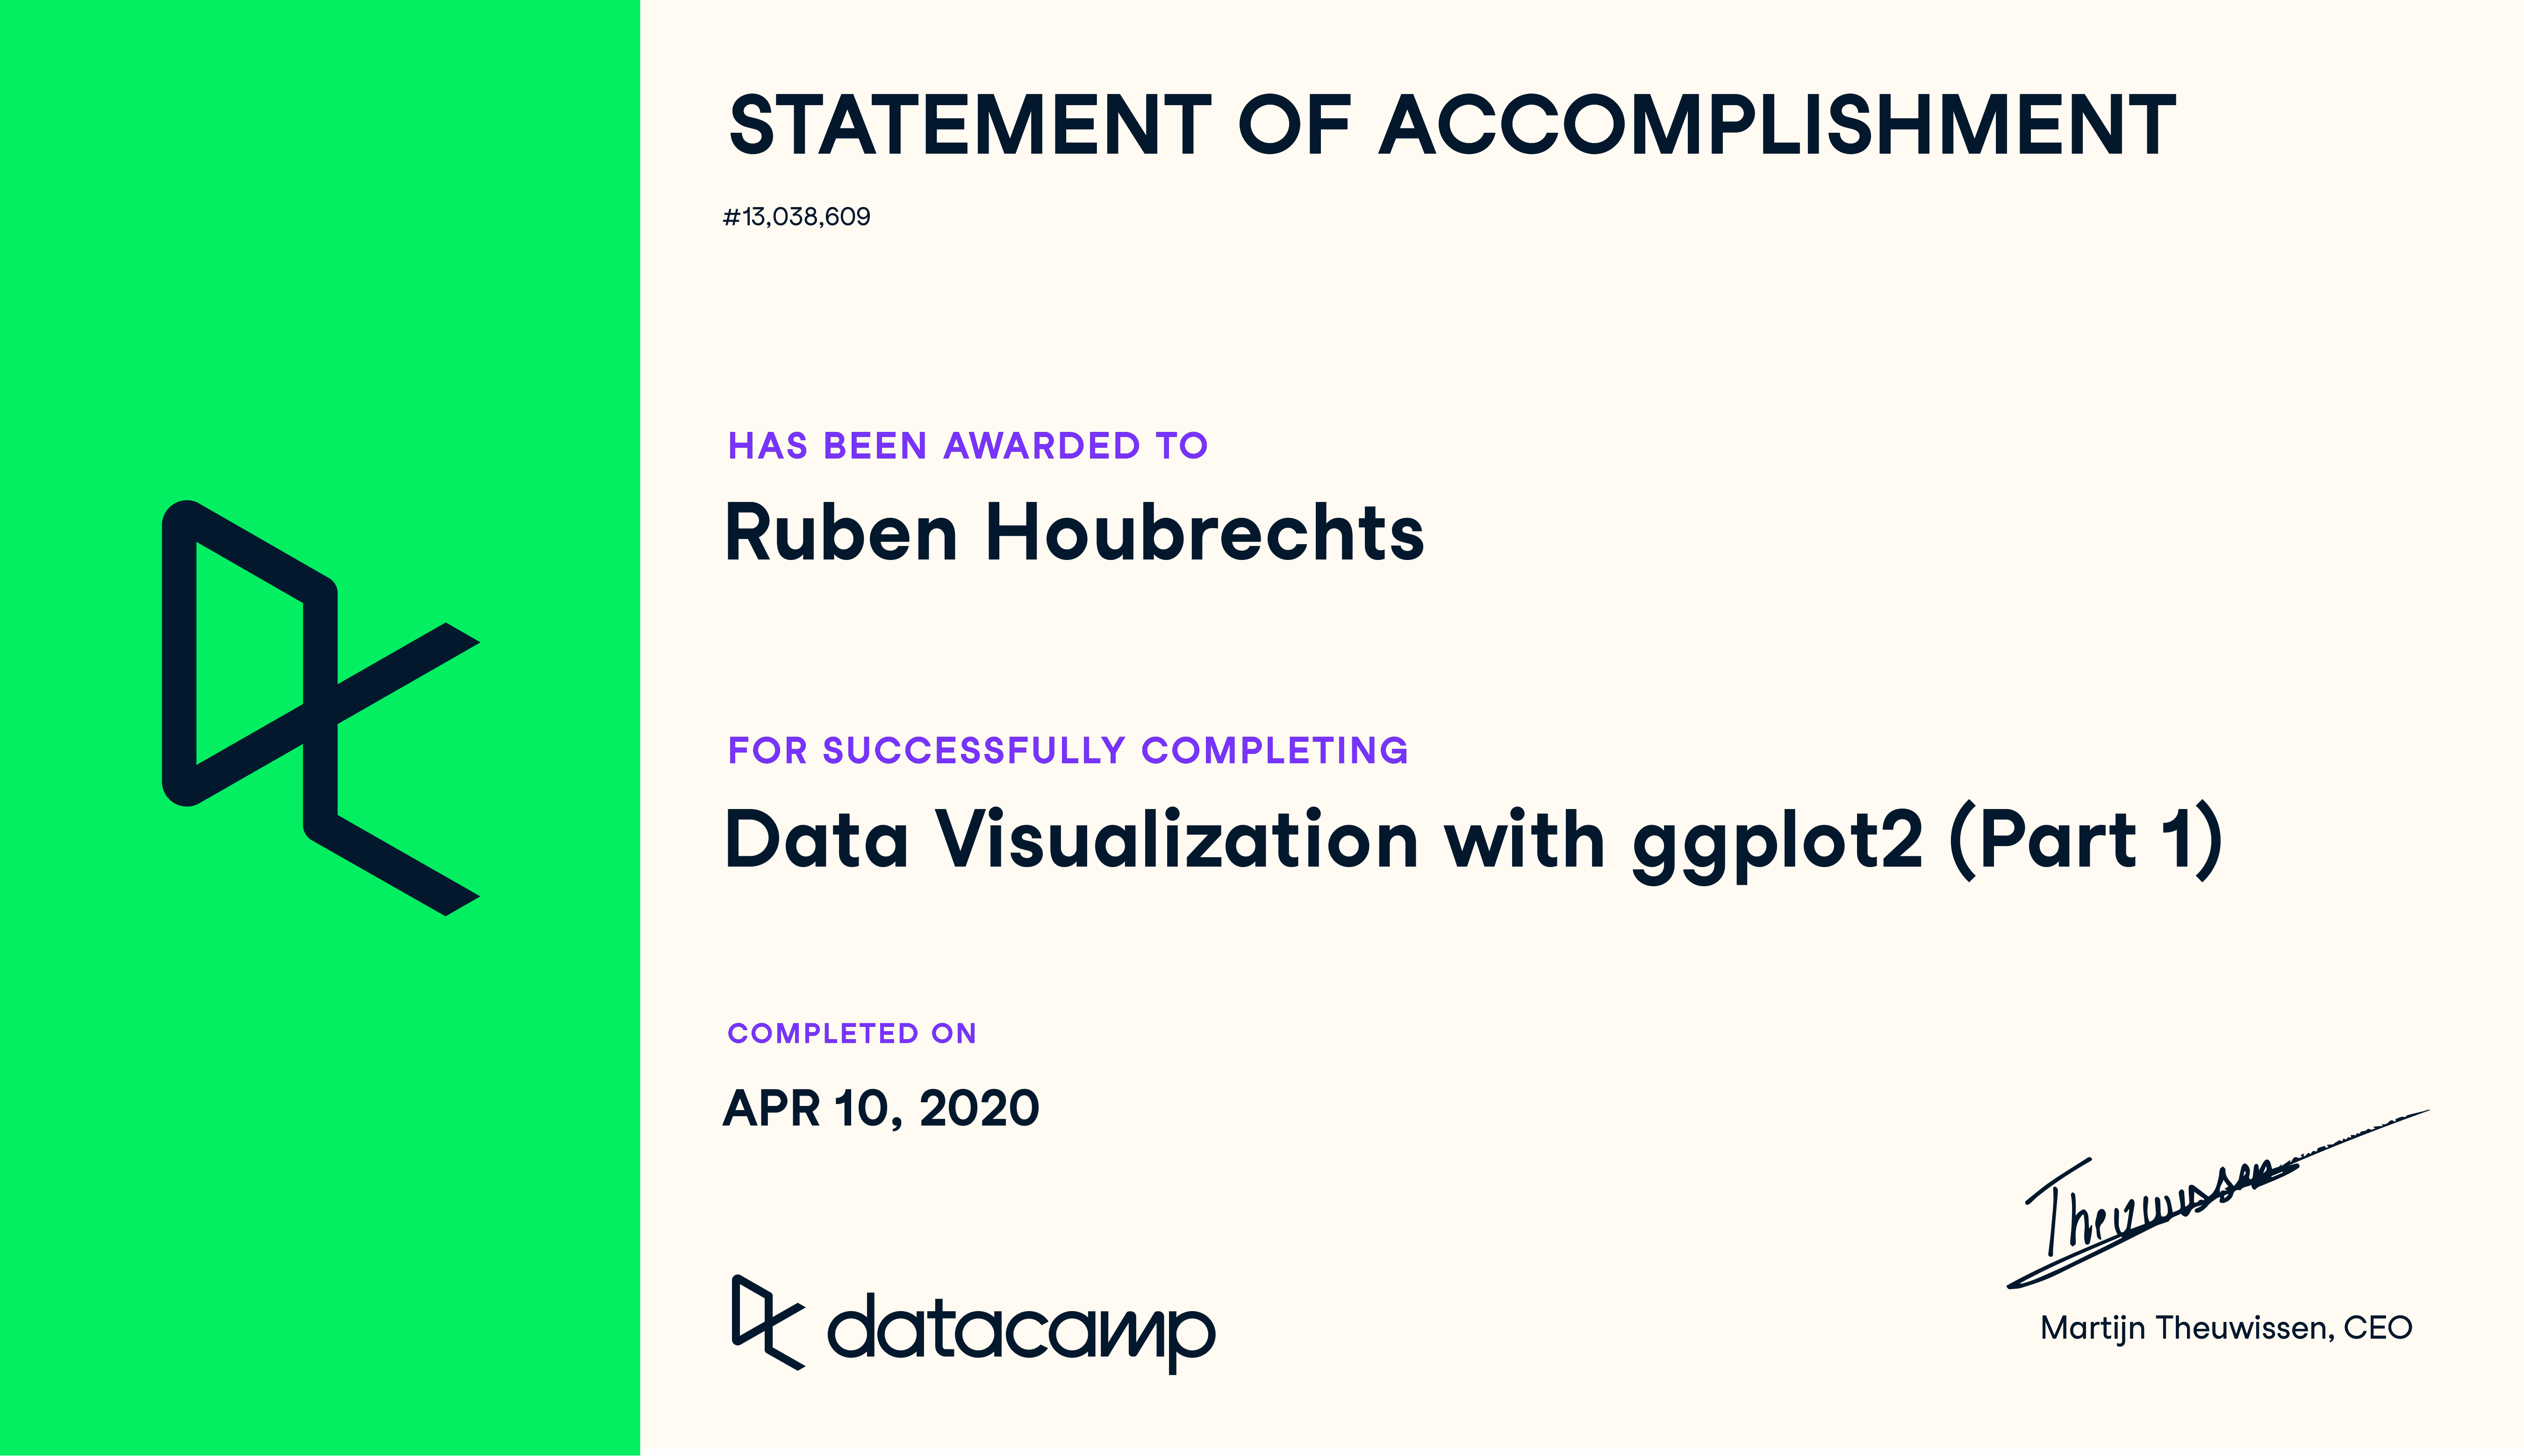The height and width of the screenshot is (1456, 2524).
Task: Click the large DataCamp logo on green panel
Action: click(x=321, y=708)
